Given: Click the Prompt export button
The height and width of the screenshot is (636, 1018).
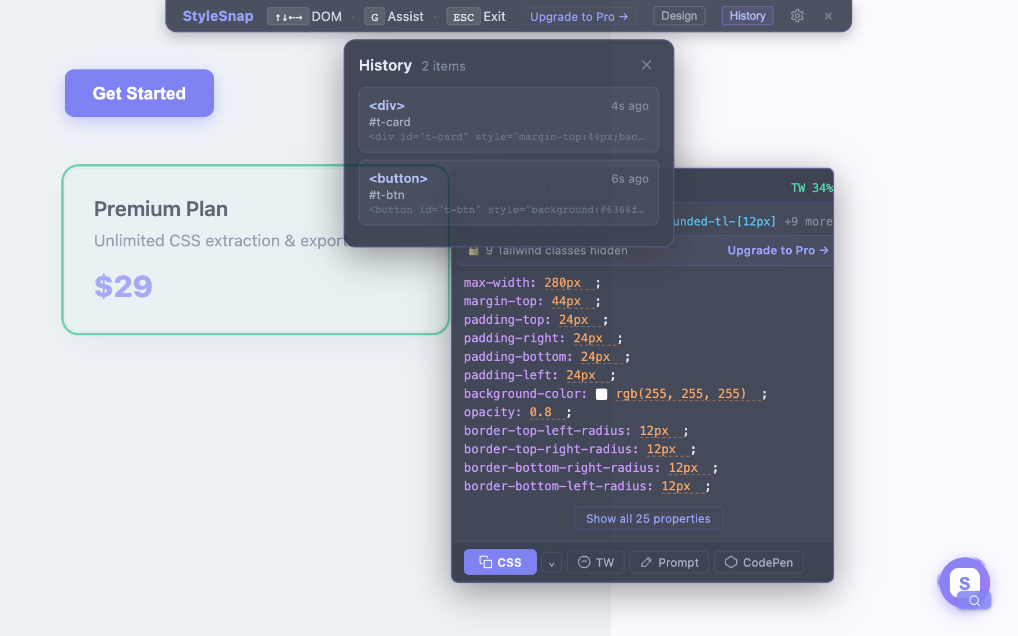Looking at the screenshot, I should [x=669, y=563].
